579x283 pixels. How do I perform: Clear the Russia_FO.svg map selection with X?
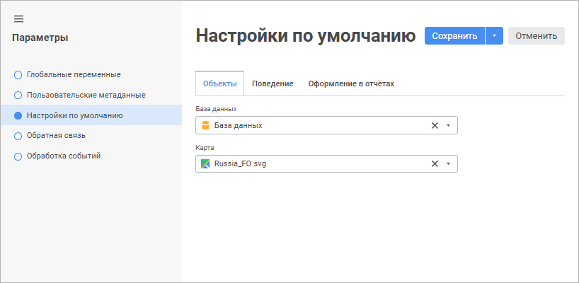pyautogui.click(x=435, y=164)
